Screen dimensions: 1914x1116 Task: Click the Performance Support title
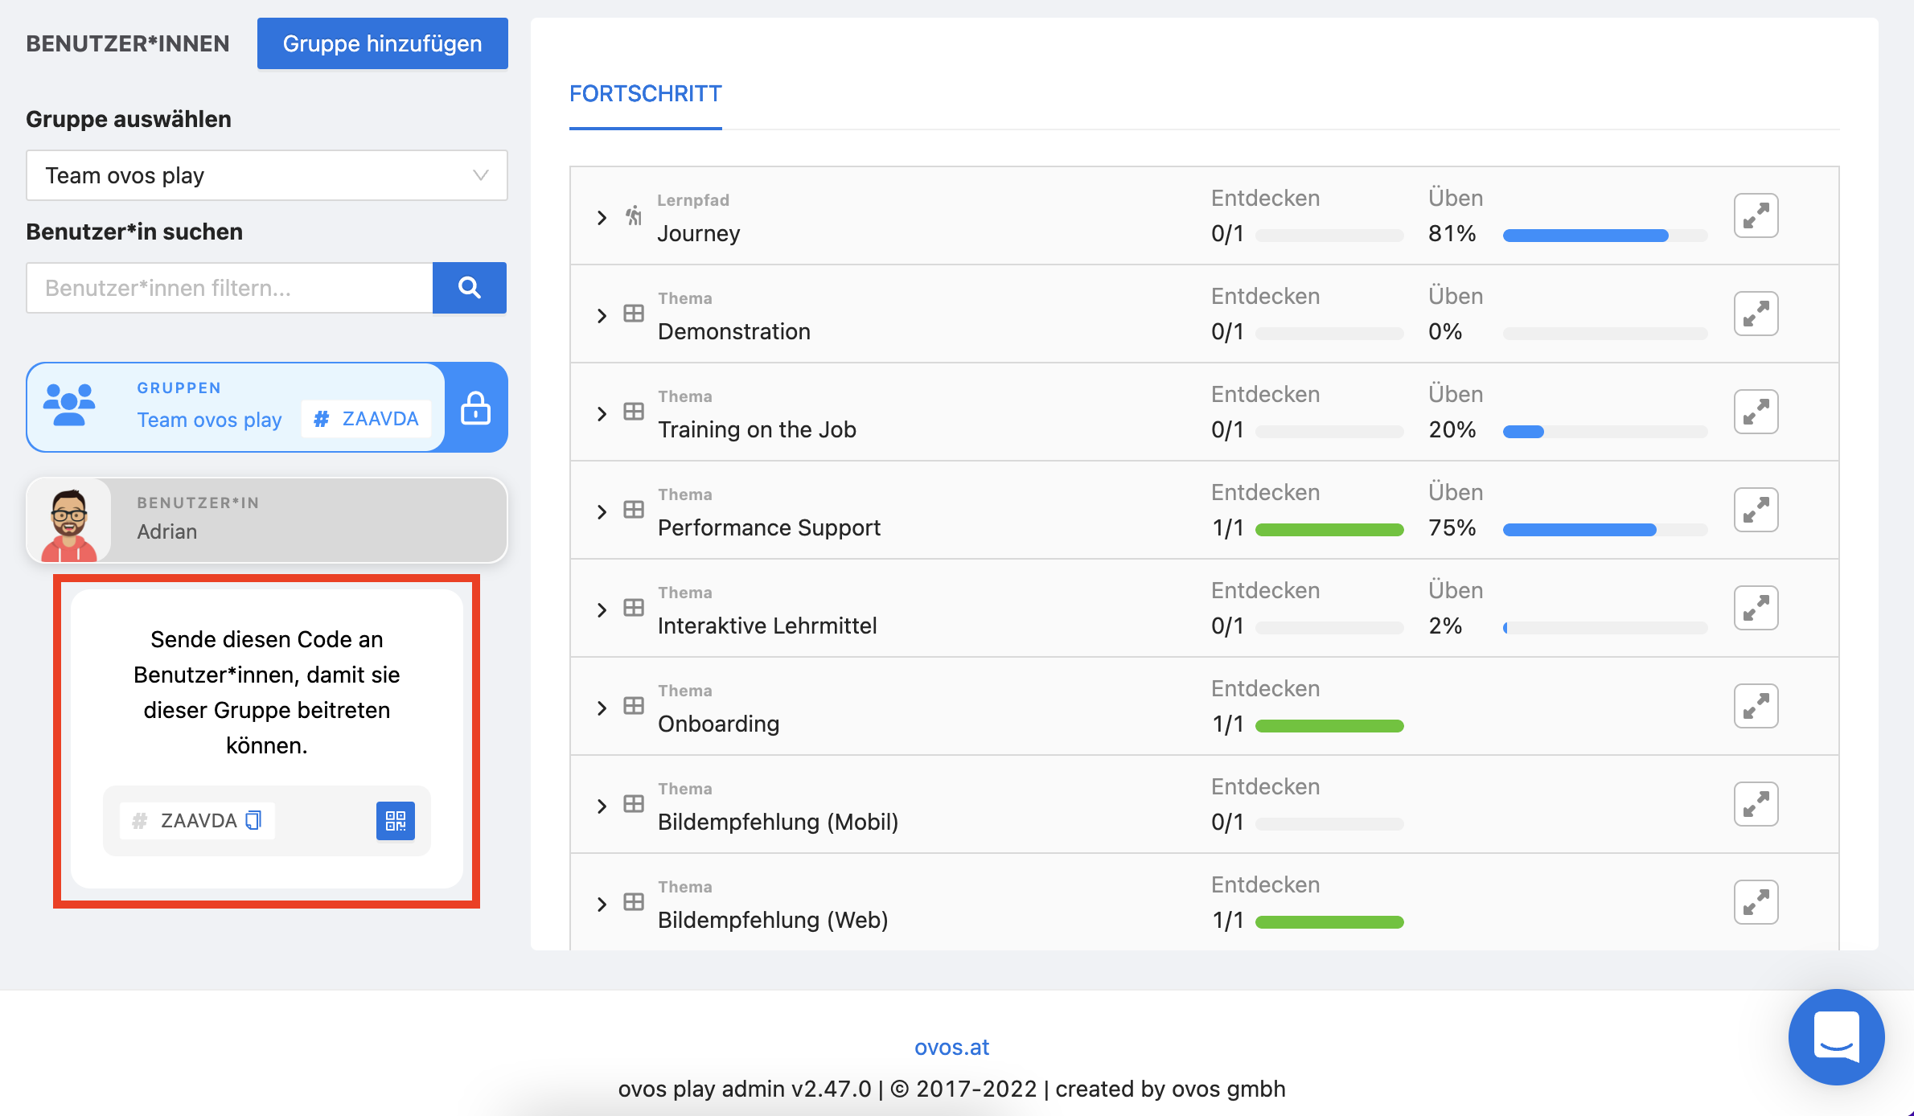pyautogui.click(x=769, y=527)
